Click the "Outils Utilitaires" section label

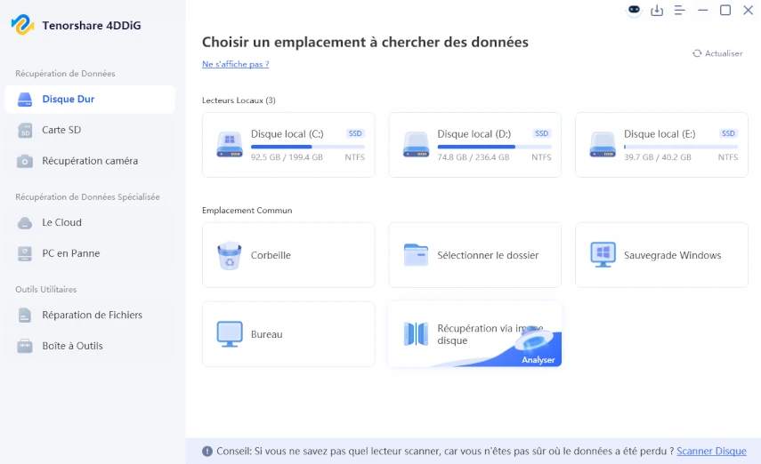tap(46, 290)
